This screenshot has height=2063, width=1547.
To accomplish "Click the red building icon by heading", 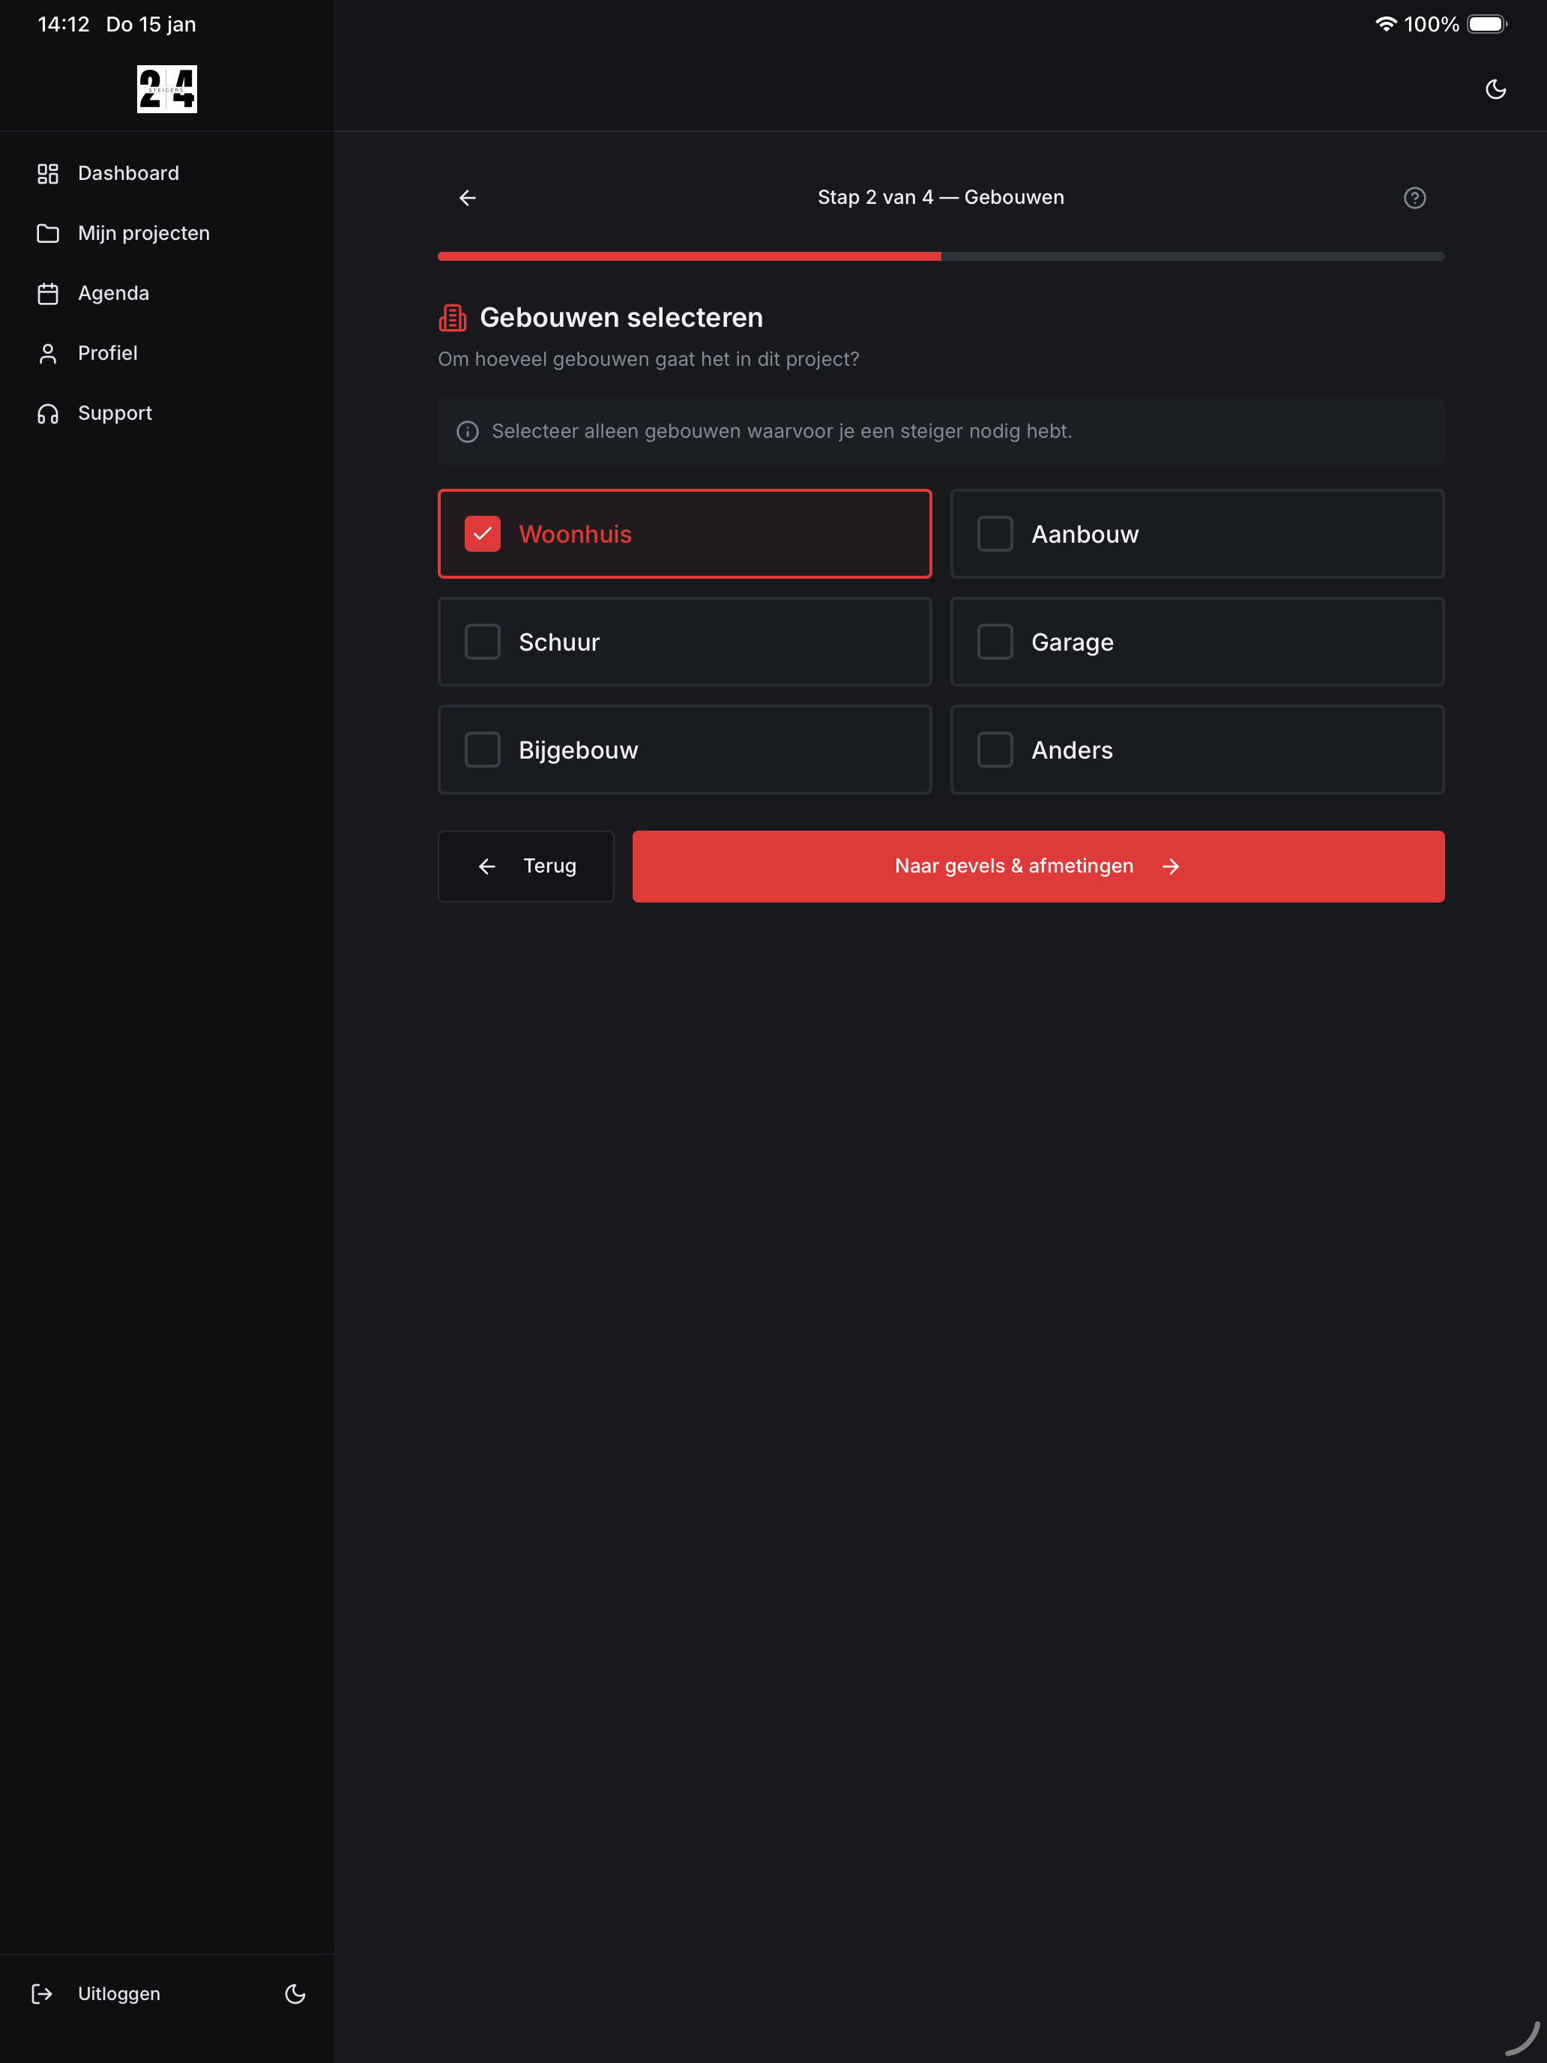I will tap(453, 318).
